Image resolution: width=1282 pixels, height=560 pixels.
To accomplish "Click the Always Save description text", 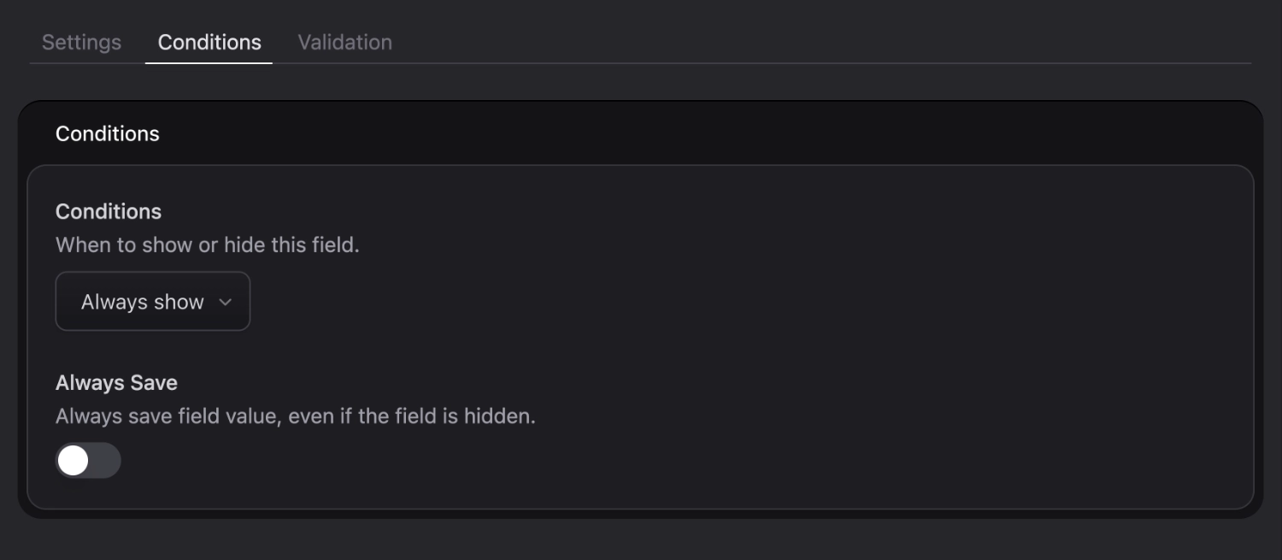I will [x=295, y=416].
